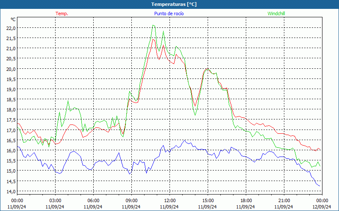Click the 21:00 time axis label
The image size is (339, 211).
[x=284, y=200]
